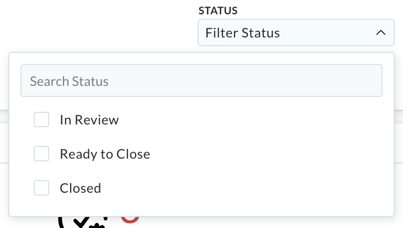The width and height of the screenshot is (403, 228).
Task: Choose the Ready to Close option label
Action: pos(105,154)
